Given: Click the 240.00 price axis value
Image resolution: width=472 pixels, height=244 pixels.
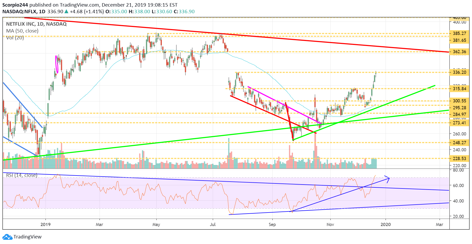Looking at the screenshot, I should (x=459, y=150).
